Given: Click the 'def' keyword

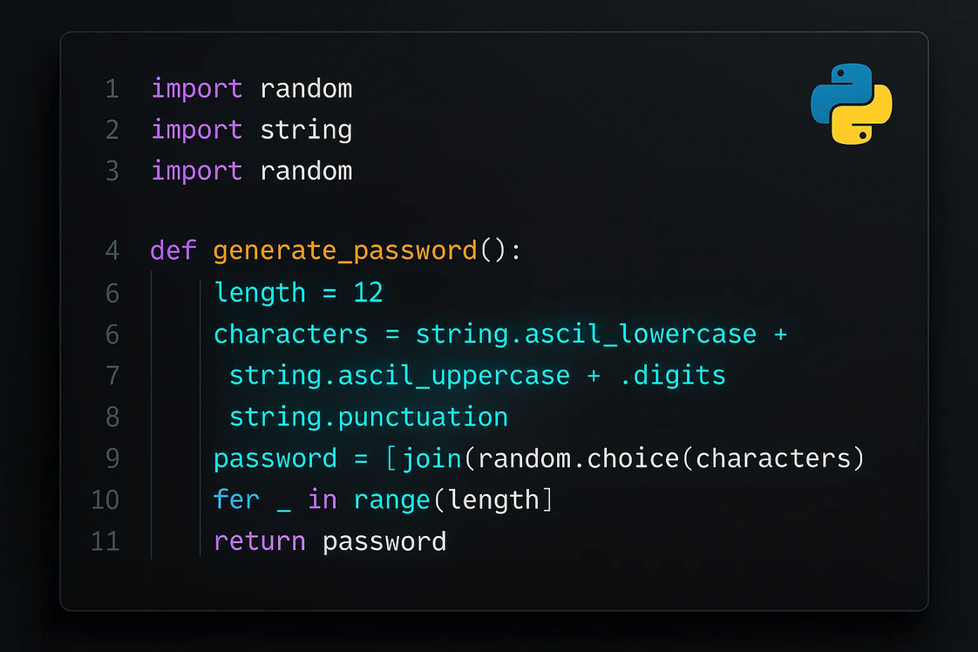Looking at the screenshot, I should (x=173, y=251).
